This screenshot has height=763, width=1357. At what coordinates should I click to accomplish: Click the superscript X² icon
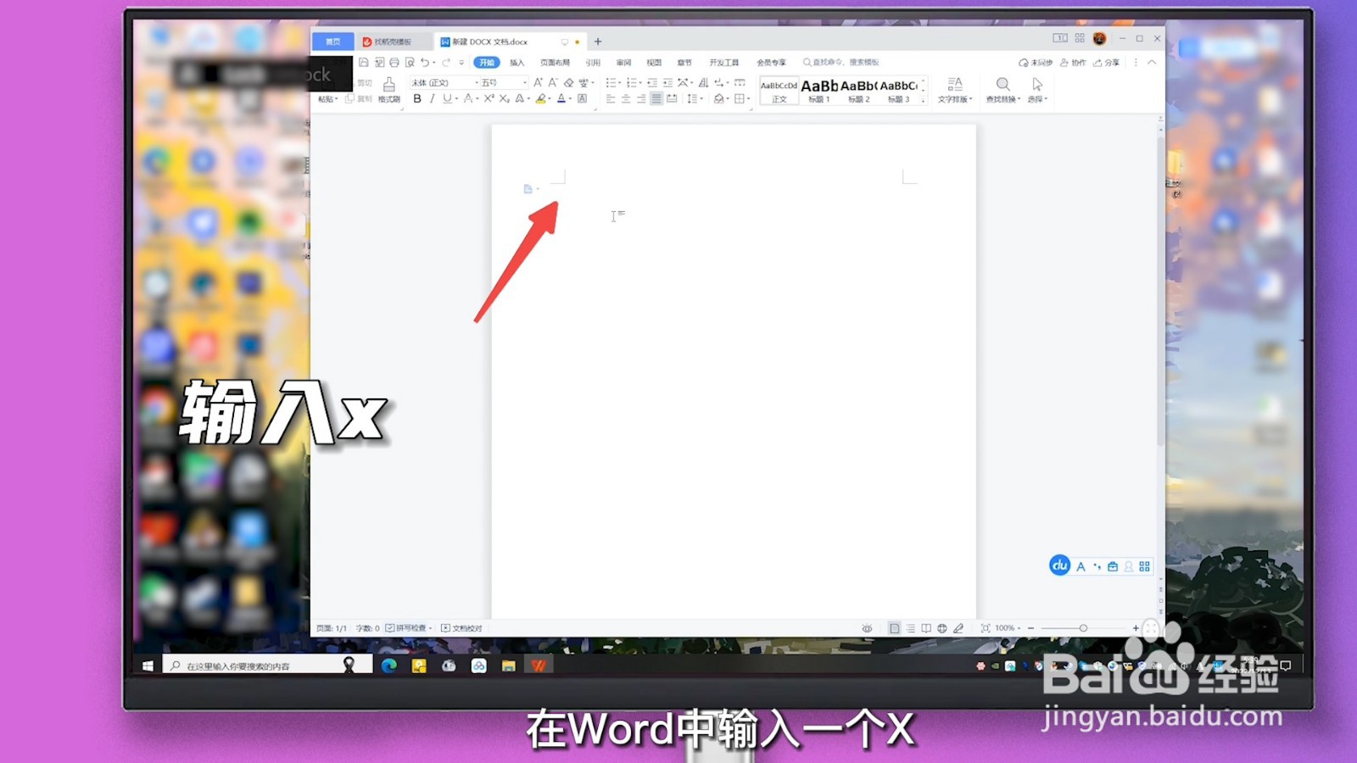pos(489,98)
